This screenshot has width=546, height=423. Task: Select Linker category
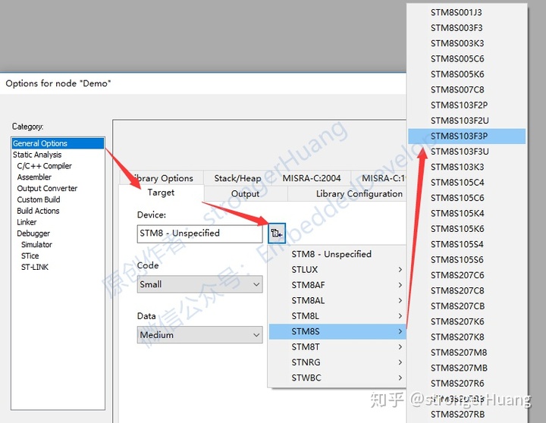pos(27,222)
